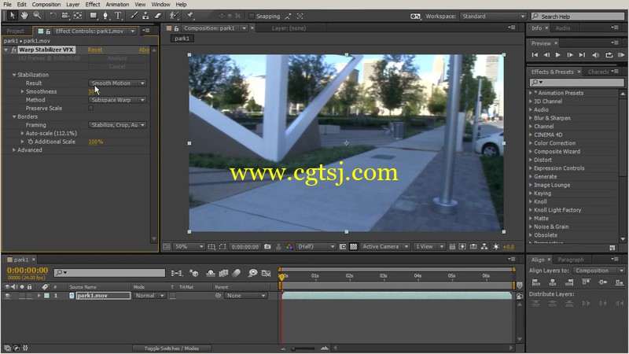Click Align left edges icon

pyautogui.click(x=536, y=282)
